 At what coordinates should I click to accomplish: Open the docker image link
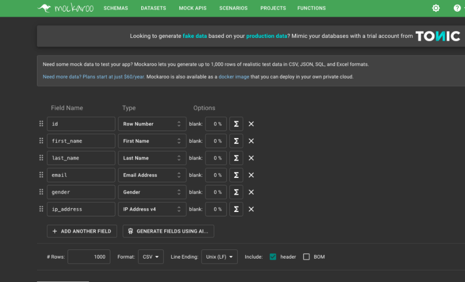click(x=234, y=77)
